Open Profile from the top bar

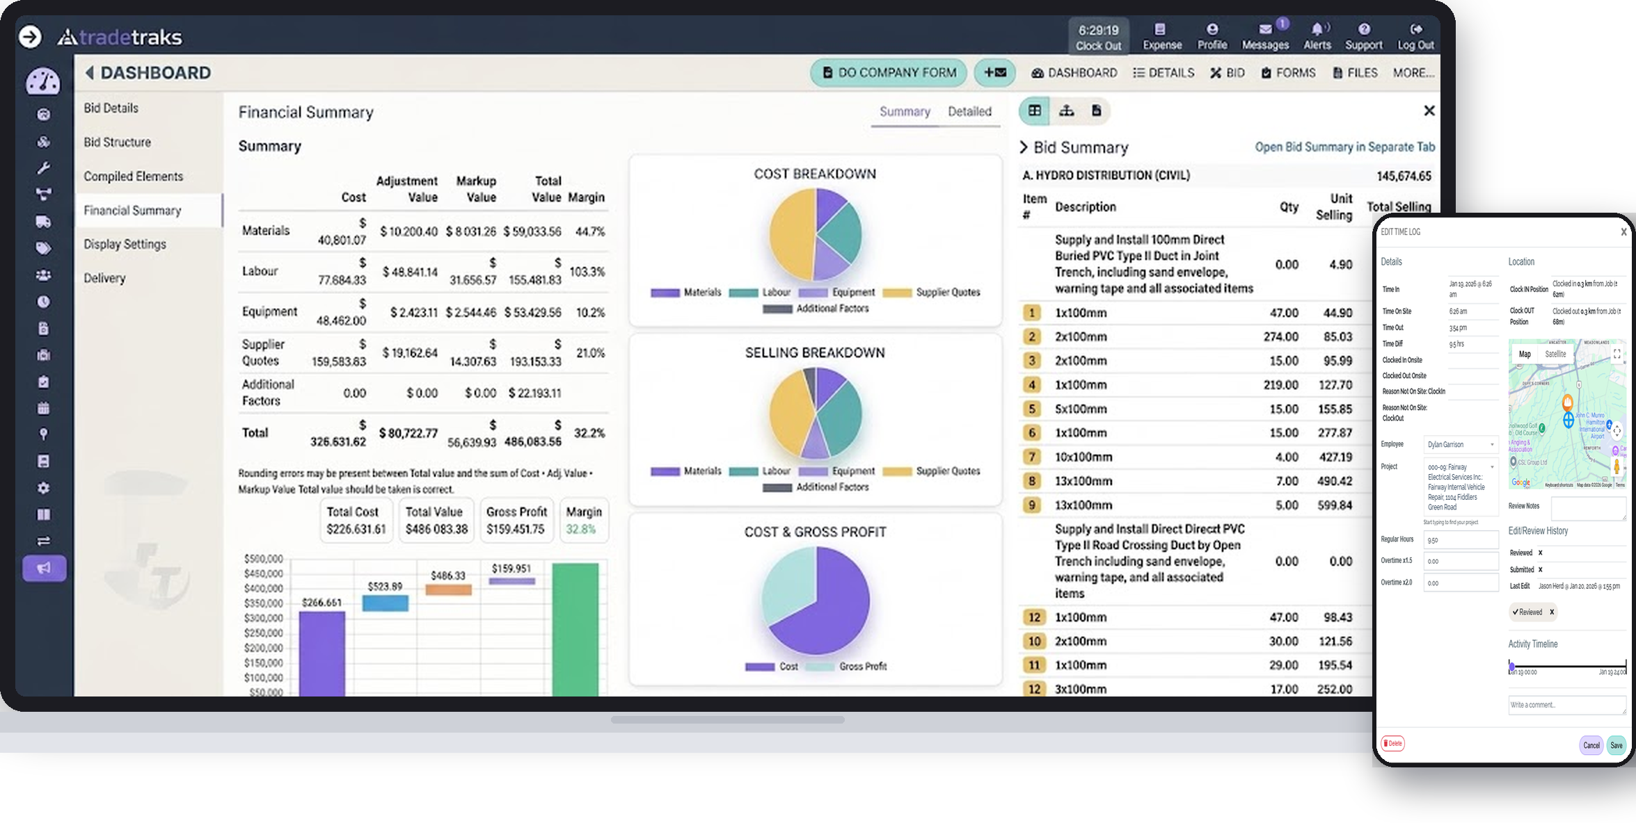pos(1212,36)
